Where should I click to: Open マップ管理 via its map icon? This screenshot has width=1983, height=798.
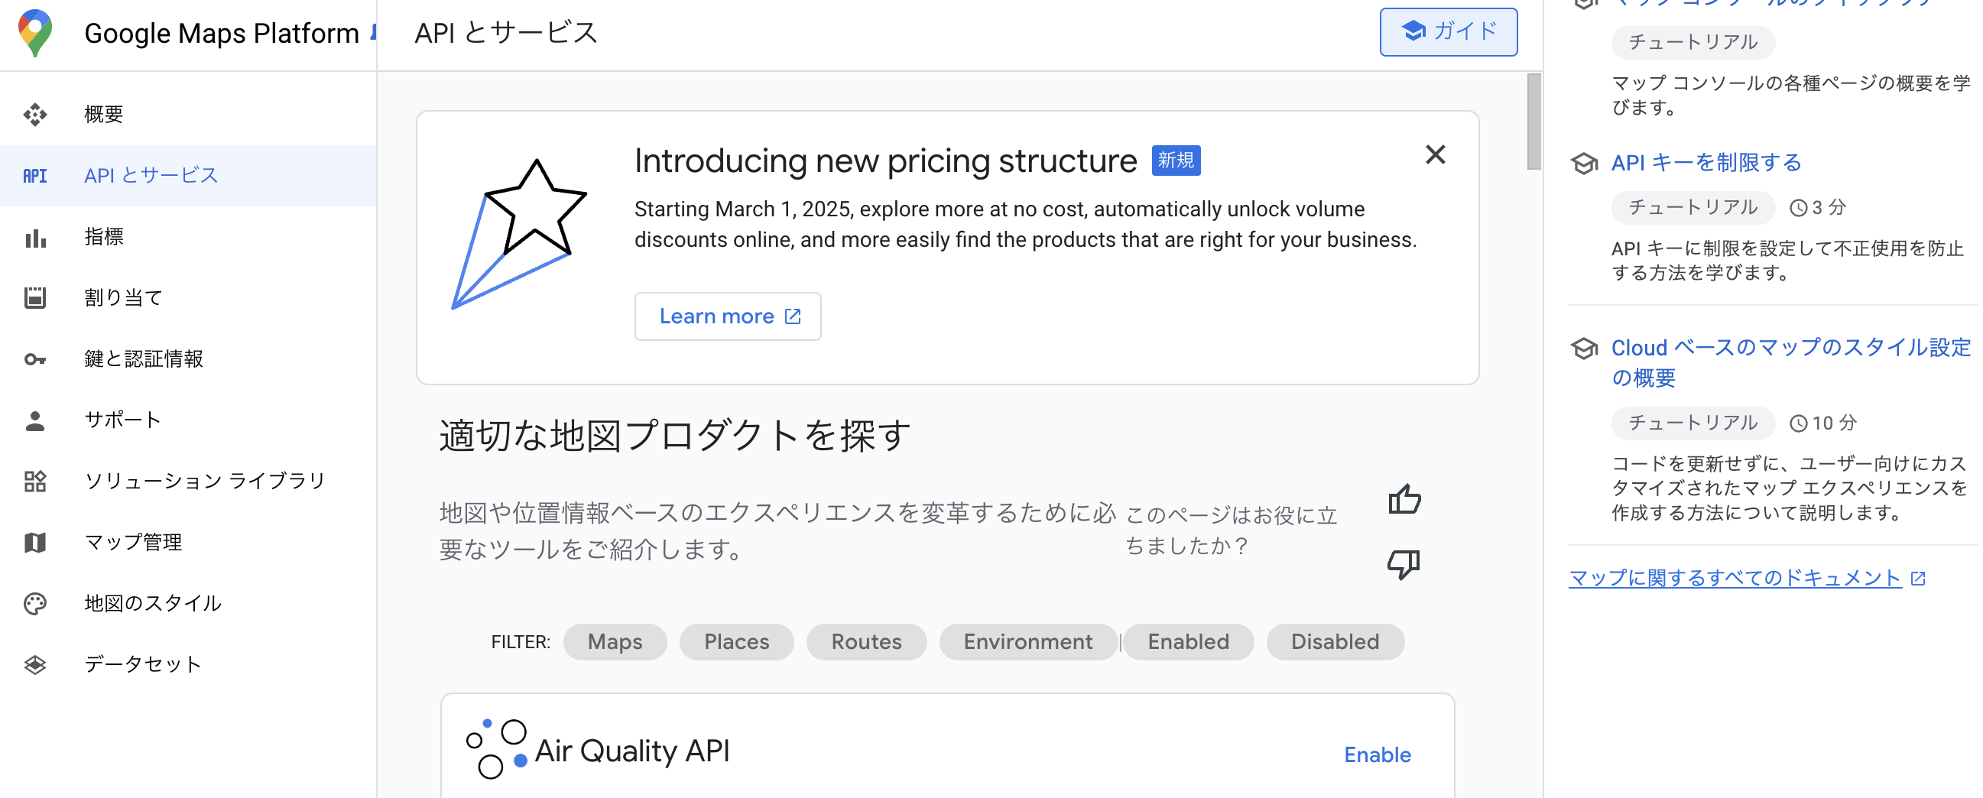click(x=36, y=542)
